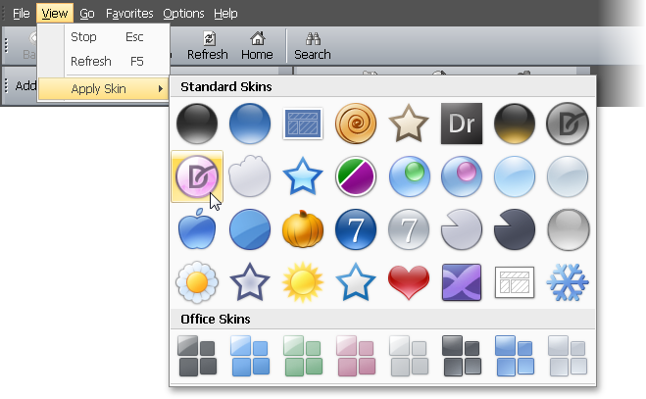Select the blue number 7 skin
This screenshot has height=399, width=646.
point(356,229)
